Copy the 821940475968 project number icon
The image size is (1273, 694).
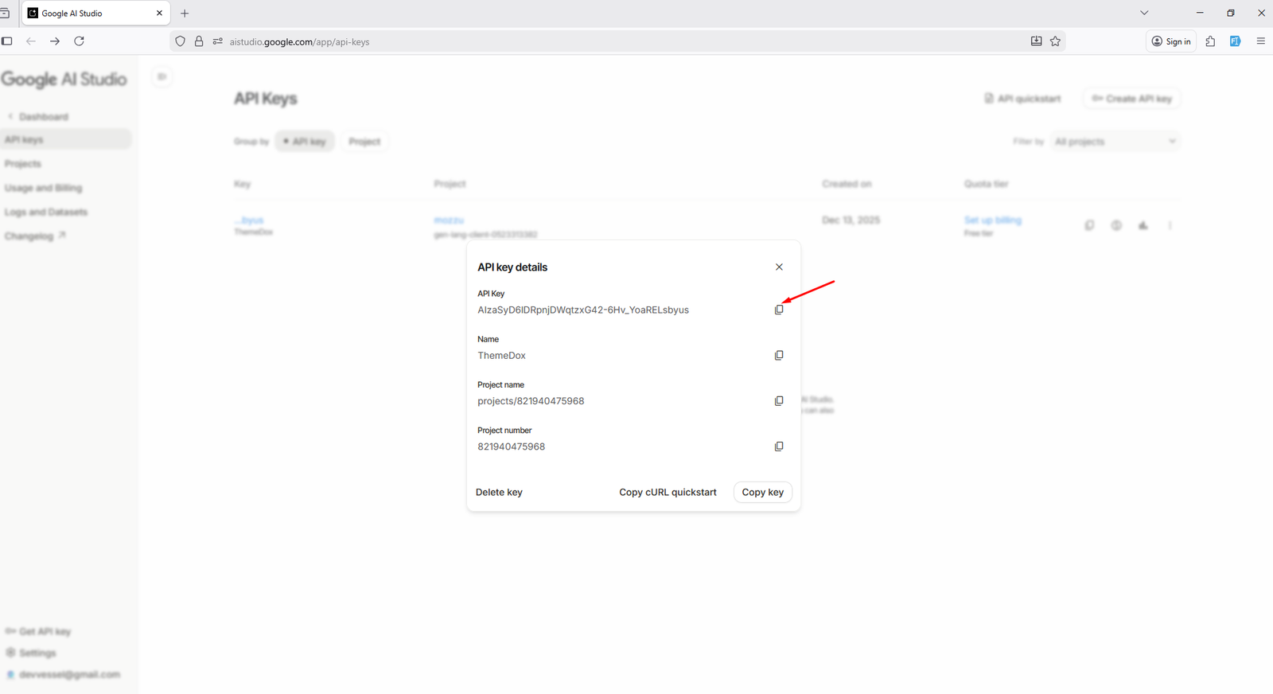[x=779, y=446]
